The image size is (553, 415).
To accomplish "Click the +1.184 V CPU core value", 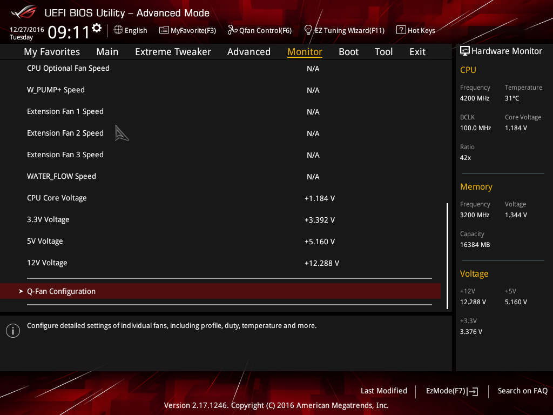I will click(320, 198).
